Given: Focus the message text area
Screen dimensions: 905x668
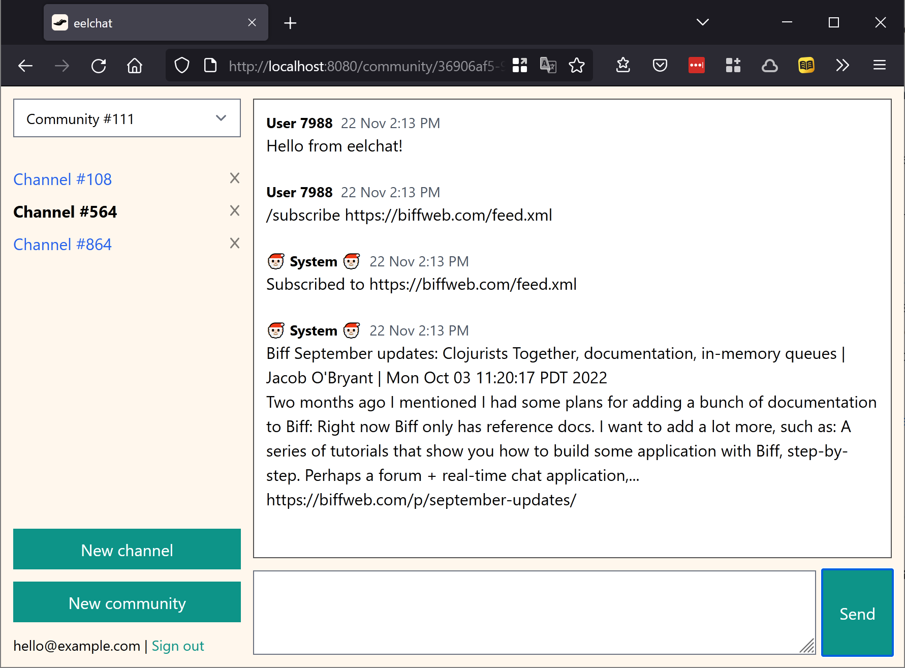Looking at the screenshot, I should [x=534, y=612].
